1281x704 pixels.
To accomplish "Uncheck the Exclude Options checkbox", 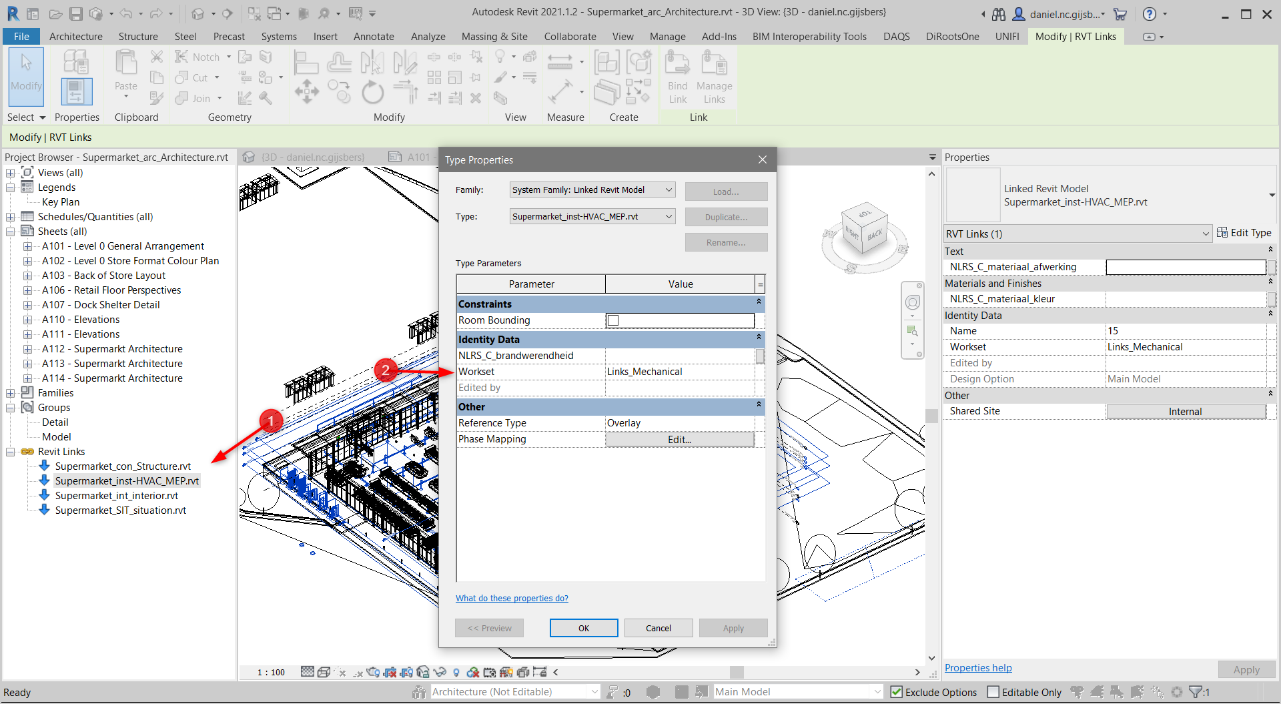I will tap(897, 692).
